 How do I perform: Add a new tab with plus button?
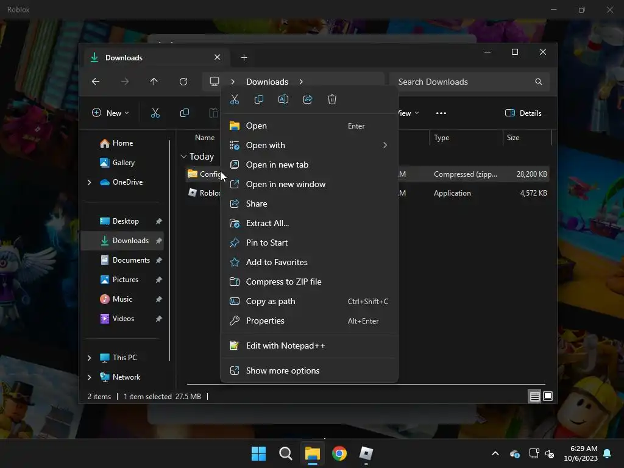click(244, 58)
